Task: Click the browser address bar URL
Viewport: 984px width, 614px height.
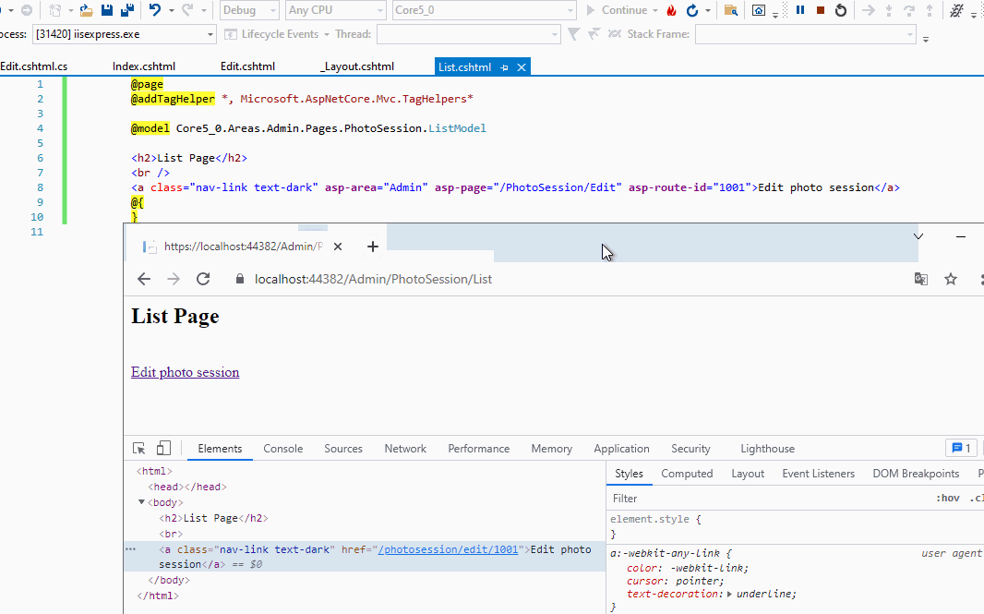Action: coord(373,280)
